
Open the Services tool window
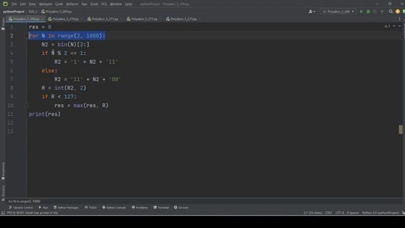pos(182,207)
